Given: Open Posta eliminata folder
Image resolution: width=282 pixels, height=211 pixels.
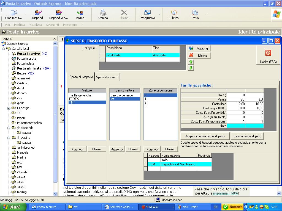Looking at the screenshot, I should pos(29,68).
